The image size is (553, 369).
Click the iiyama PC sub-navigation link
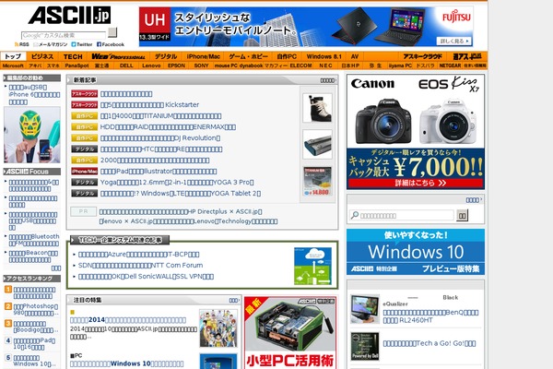[400, 65]
